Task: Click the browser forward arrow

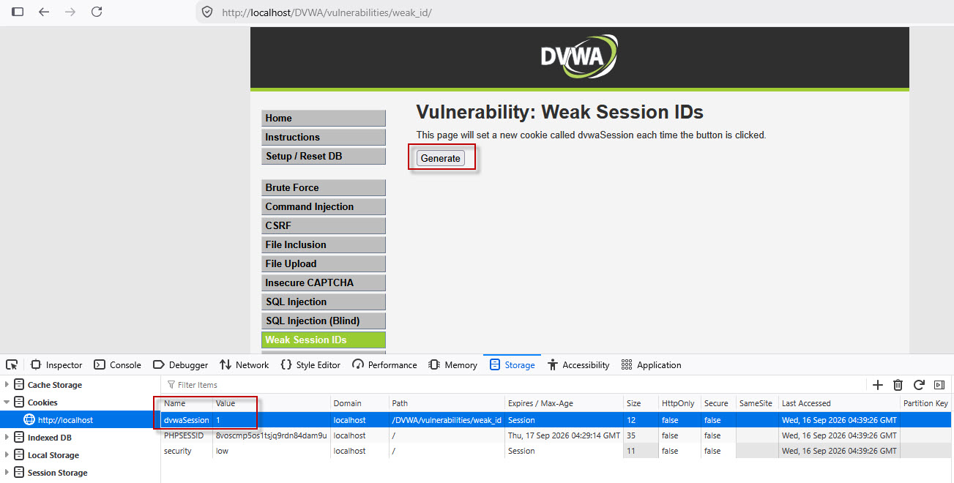Action: coord(70,12)
